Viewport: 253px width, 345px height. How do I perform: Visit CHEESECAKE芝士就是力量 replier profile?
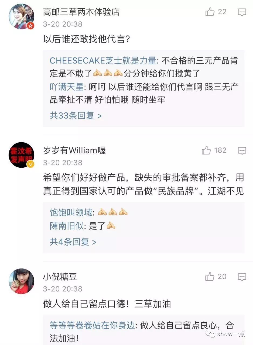(x=103, y=61)
